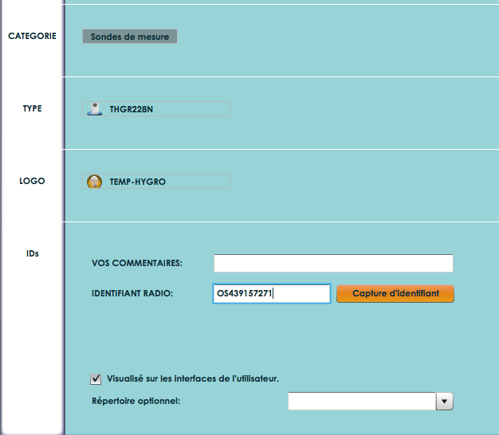Select the LOGO section in sidebar
This screenshot has height=435, width=499.
point(32,181)
